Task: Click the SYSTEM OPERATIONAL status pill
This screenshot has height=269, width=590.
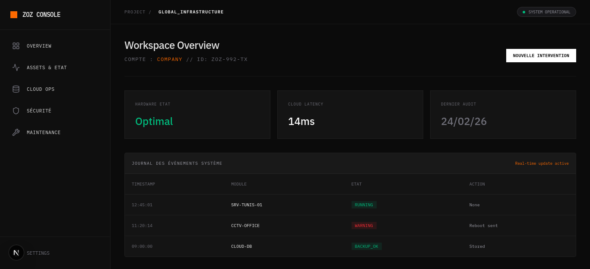Action: coord(546,12)
